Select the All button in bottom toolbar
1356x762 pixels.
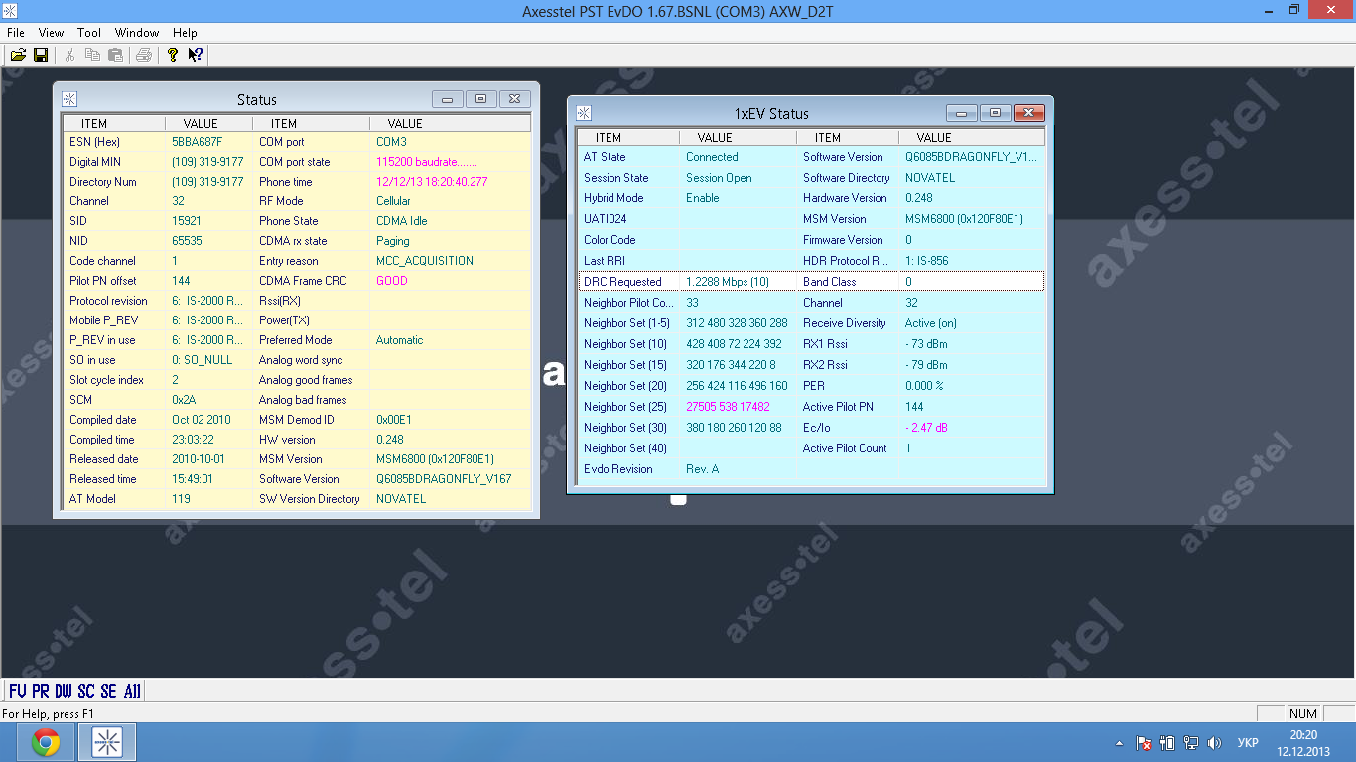click(x=132, y=691)
